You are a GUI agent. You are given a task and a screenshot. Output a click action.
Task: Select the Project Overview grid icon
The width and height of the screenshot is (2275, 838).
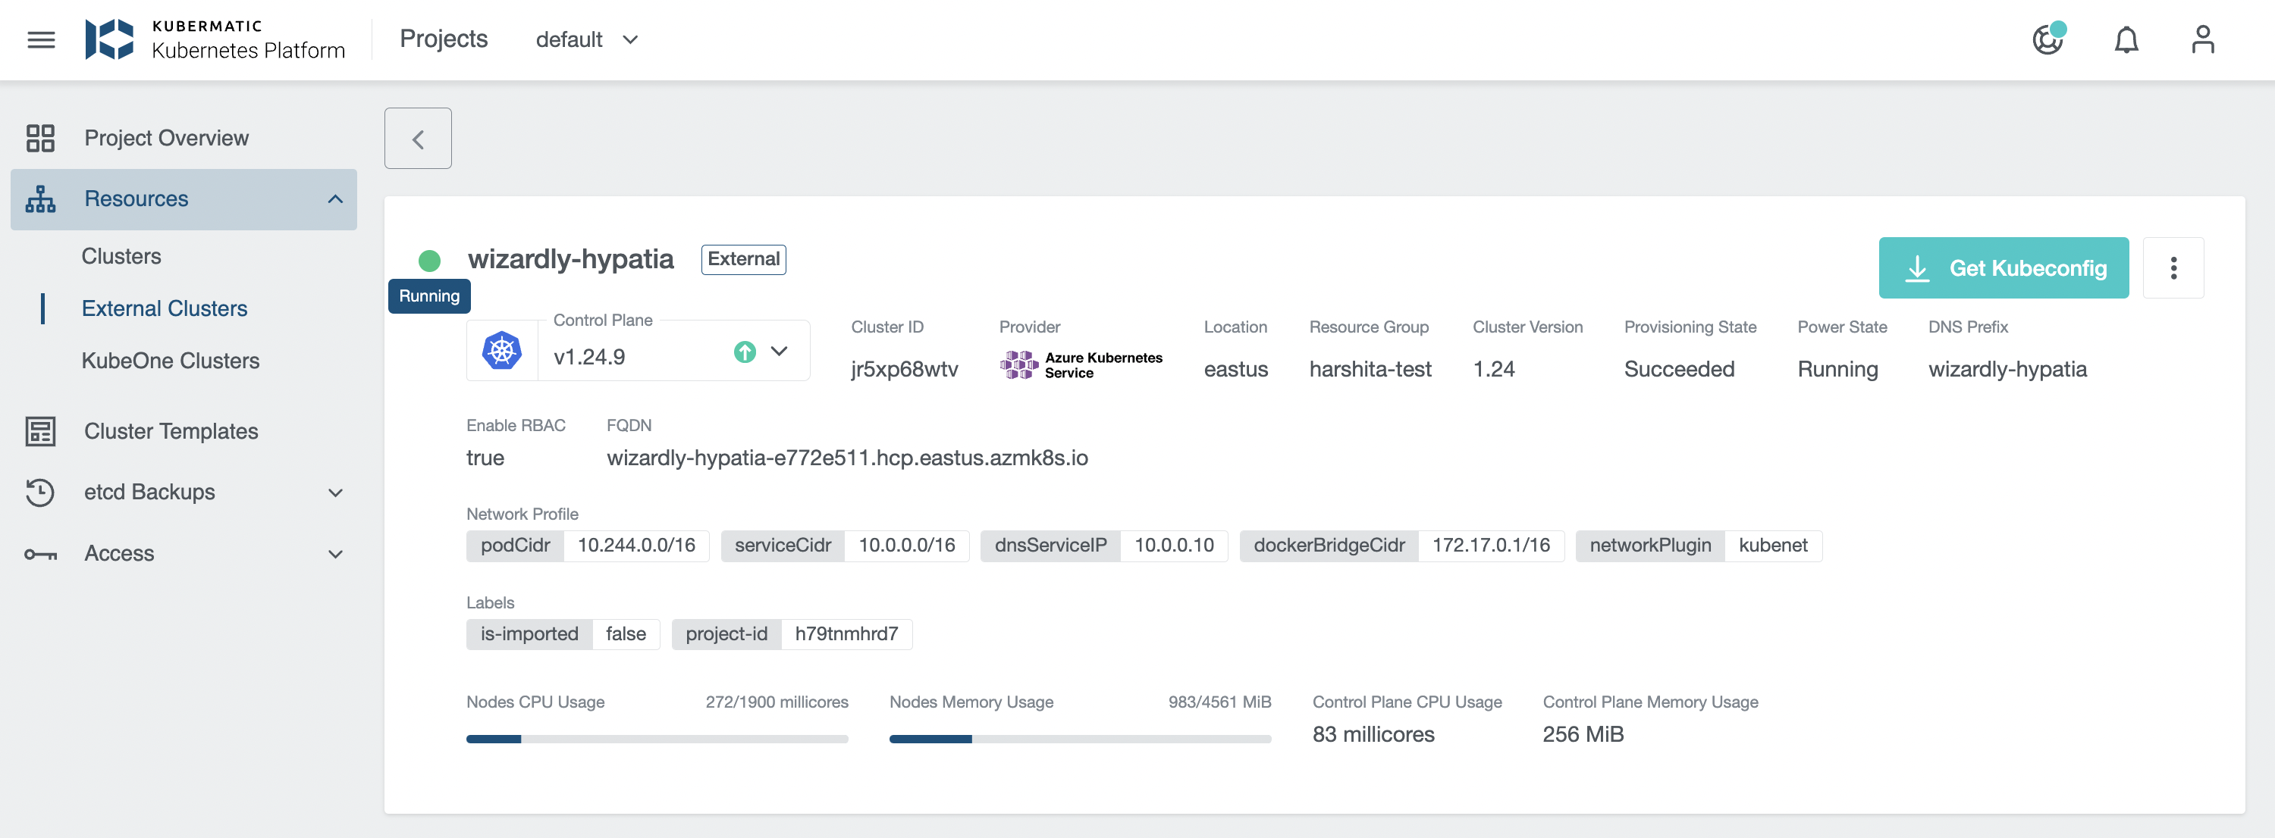click(x=39, y=138)
